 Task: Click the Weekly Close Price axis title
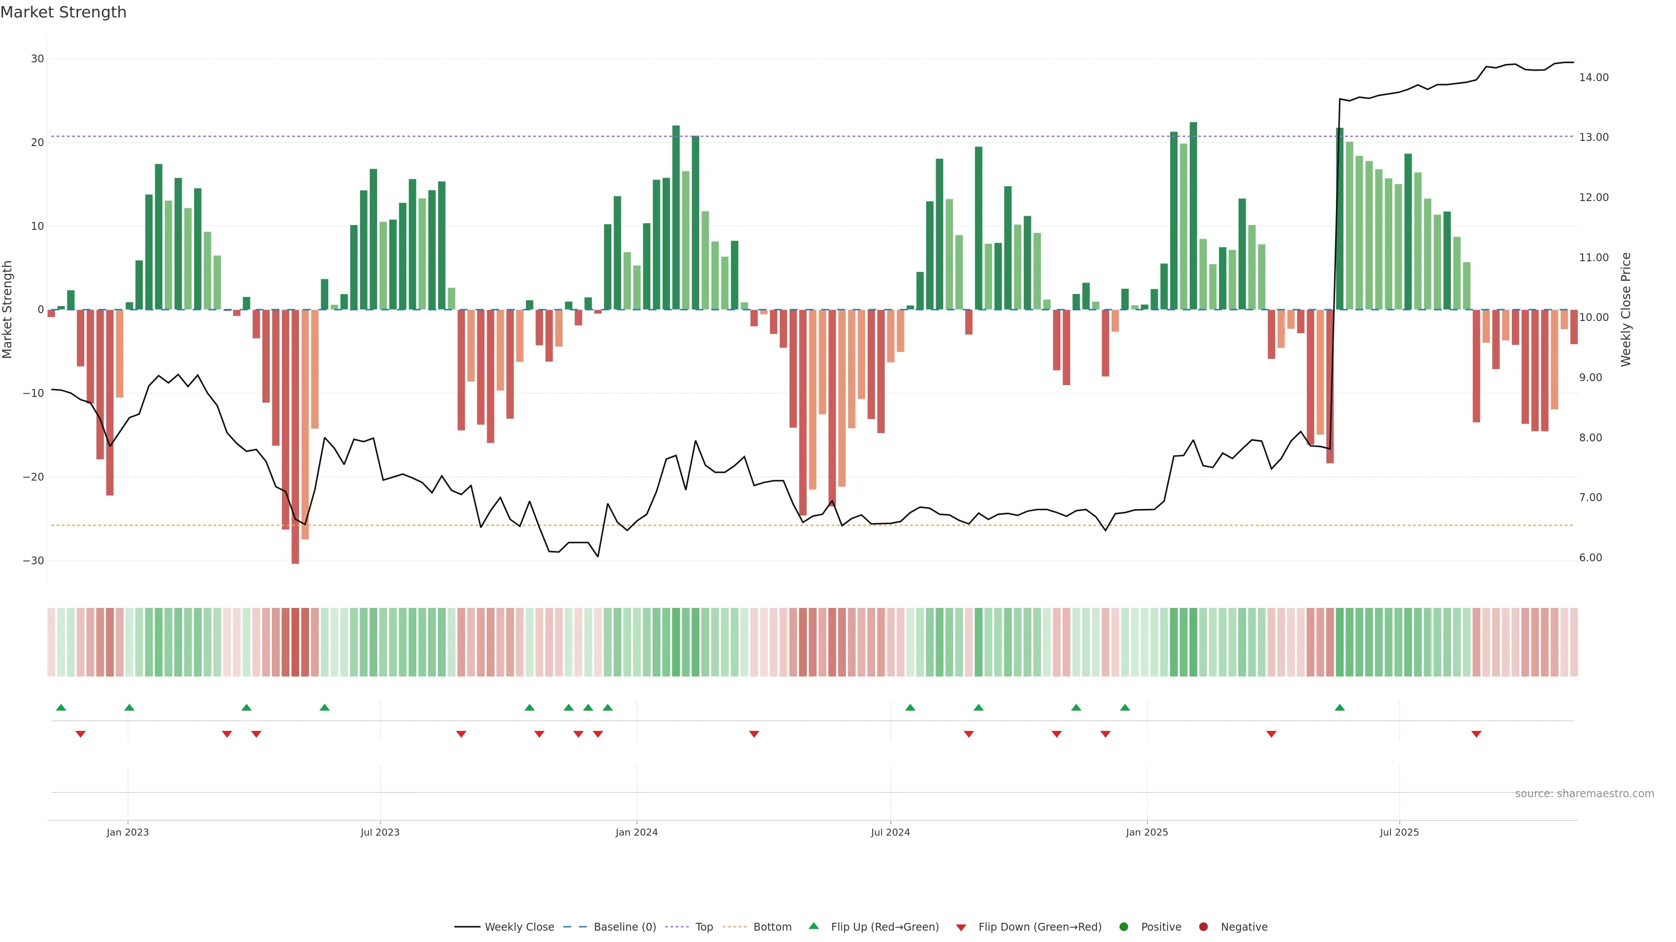[1626, 310]
